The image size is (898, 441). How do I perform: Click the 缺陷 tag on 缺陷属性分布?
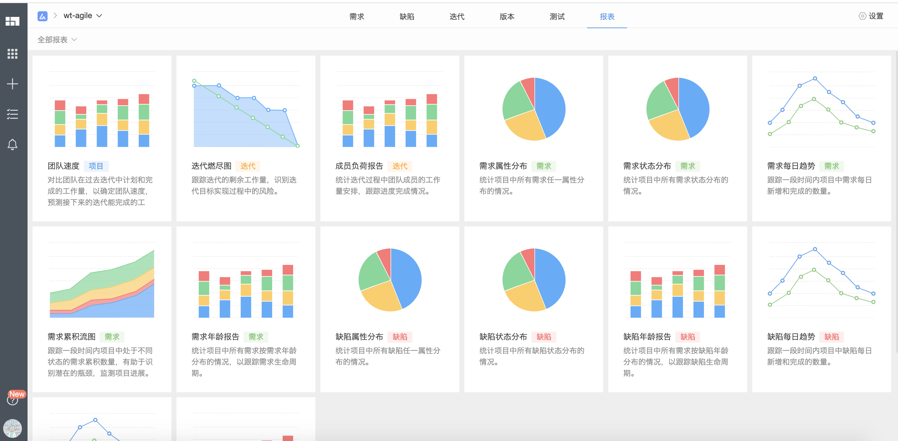pos(400,337)
